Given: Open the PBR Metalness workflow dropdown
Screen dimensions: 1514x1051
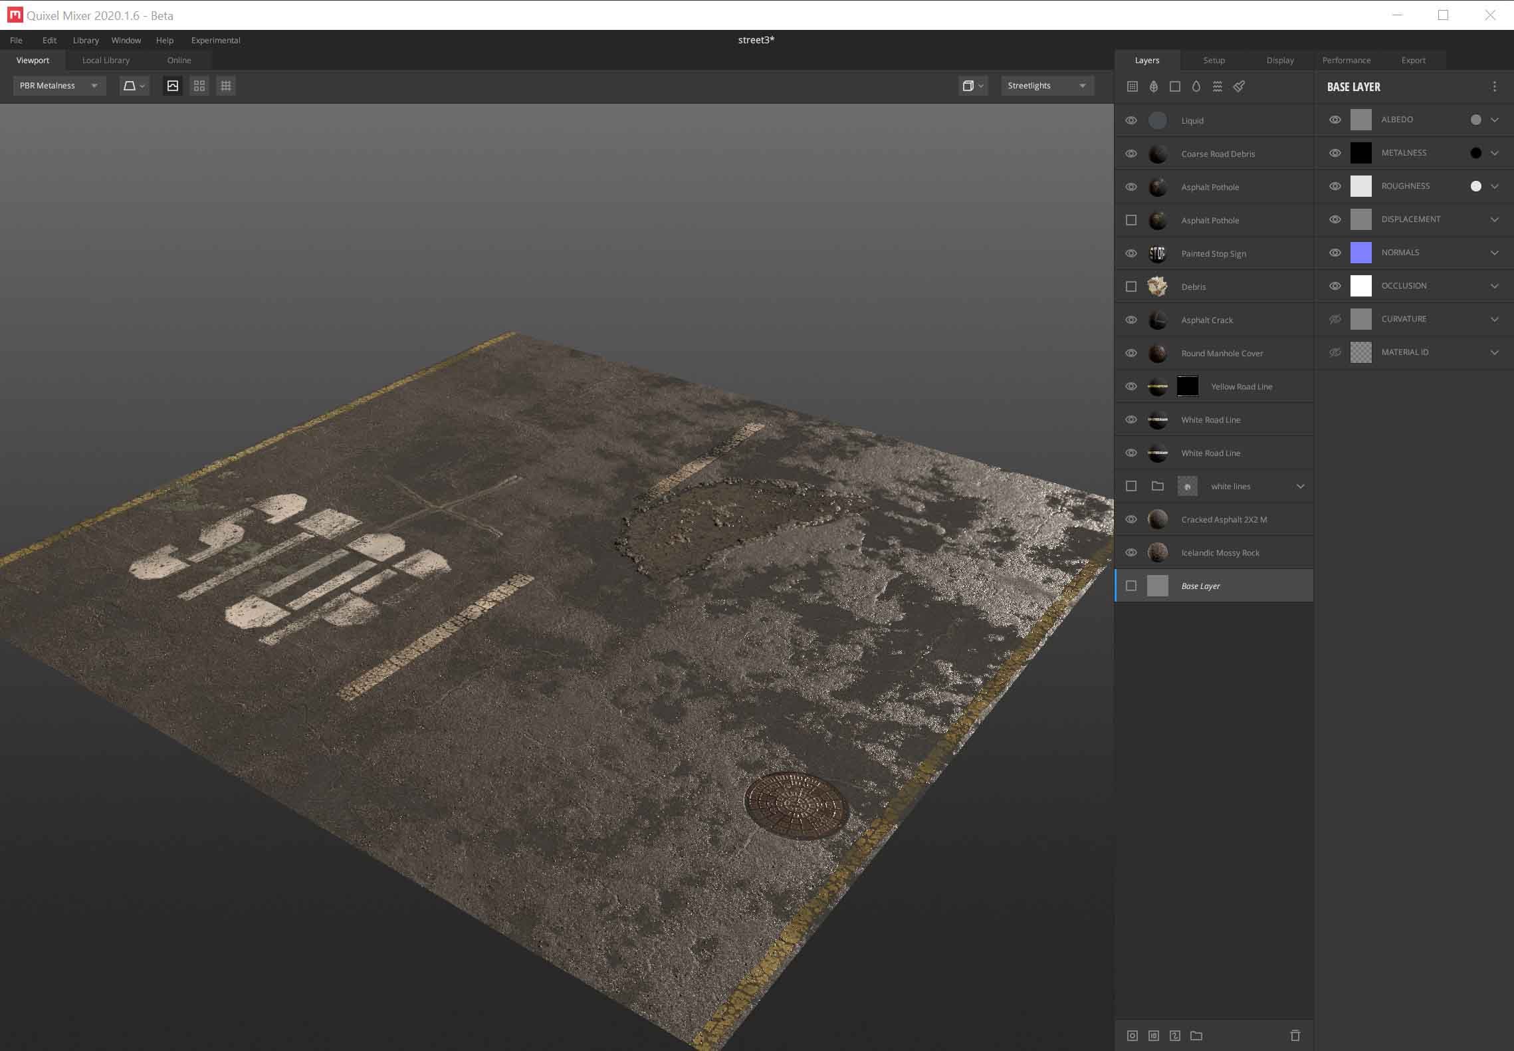Looking at the screenshot, I should [x=59, y=86].
